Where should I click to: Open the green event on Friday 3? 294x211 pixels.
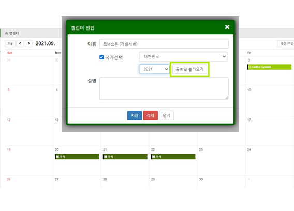pos(269,67)
